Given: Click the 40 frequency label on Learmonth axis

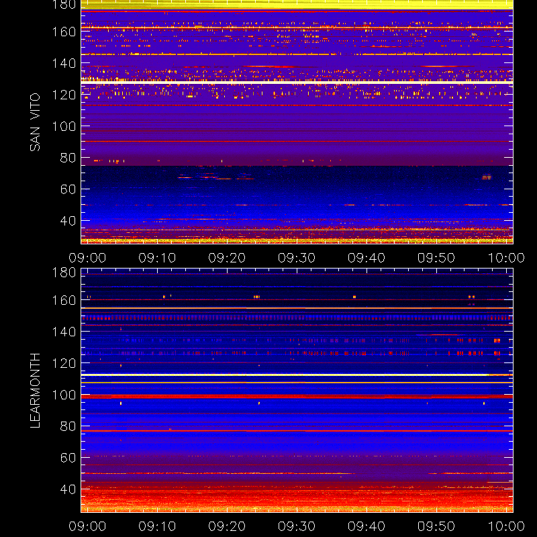Looking at the screenshot, I should click(x=68, y=489).
